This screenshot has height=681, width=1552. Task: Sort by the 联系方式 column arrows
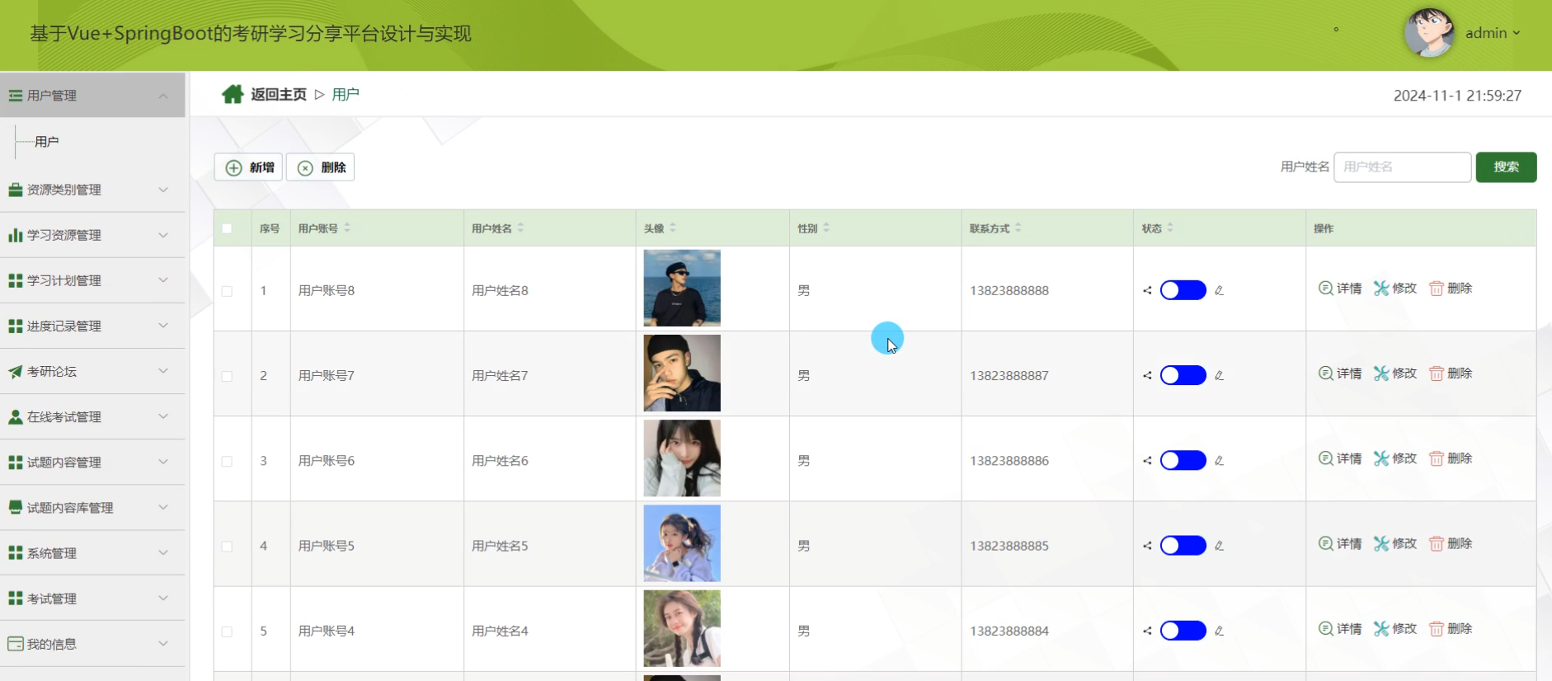pos(1018,228)
